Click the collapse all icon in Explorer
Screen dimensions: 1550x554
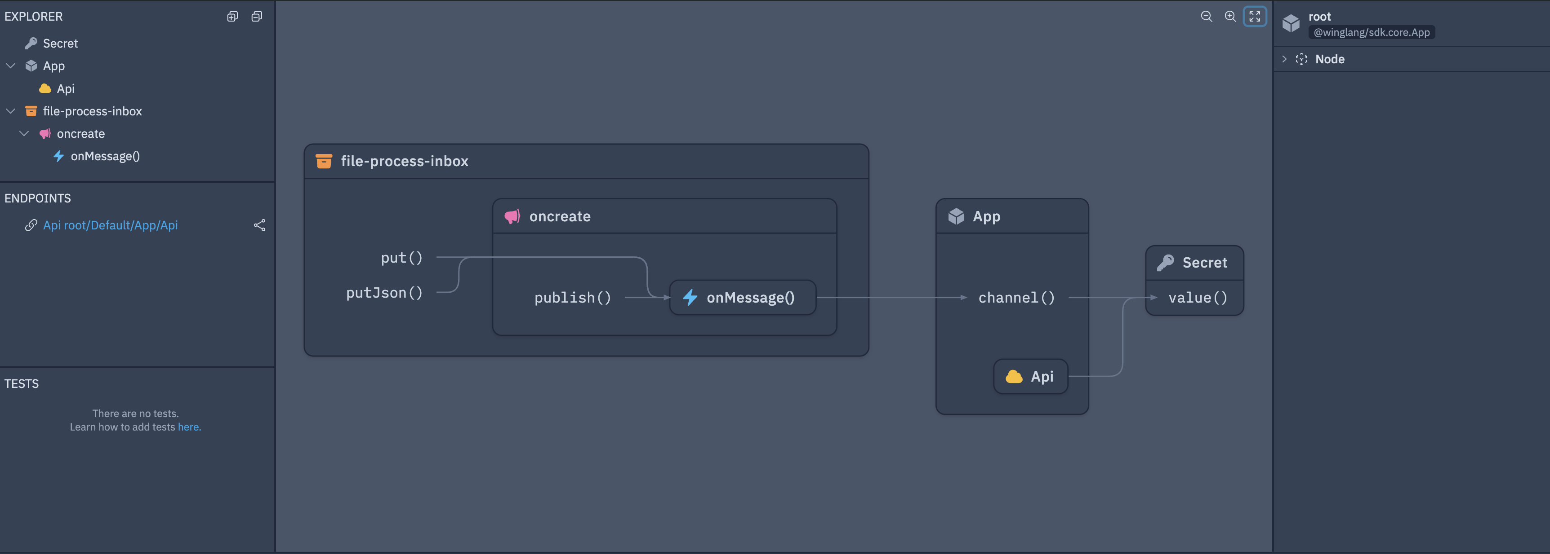[257, 17]
